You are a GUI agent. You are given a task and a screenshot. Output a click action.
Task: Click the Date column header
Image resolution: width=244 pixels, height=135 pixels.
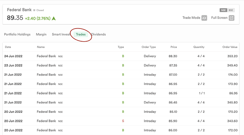pyautogui.click(x=8, y=47)
